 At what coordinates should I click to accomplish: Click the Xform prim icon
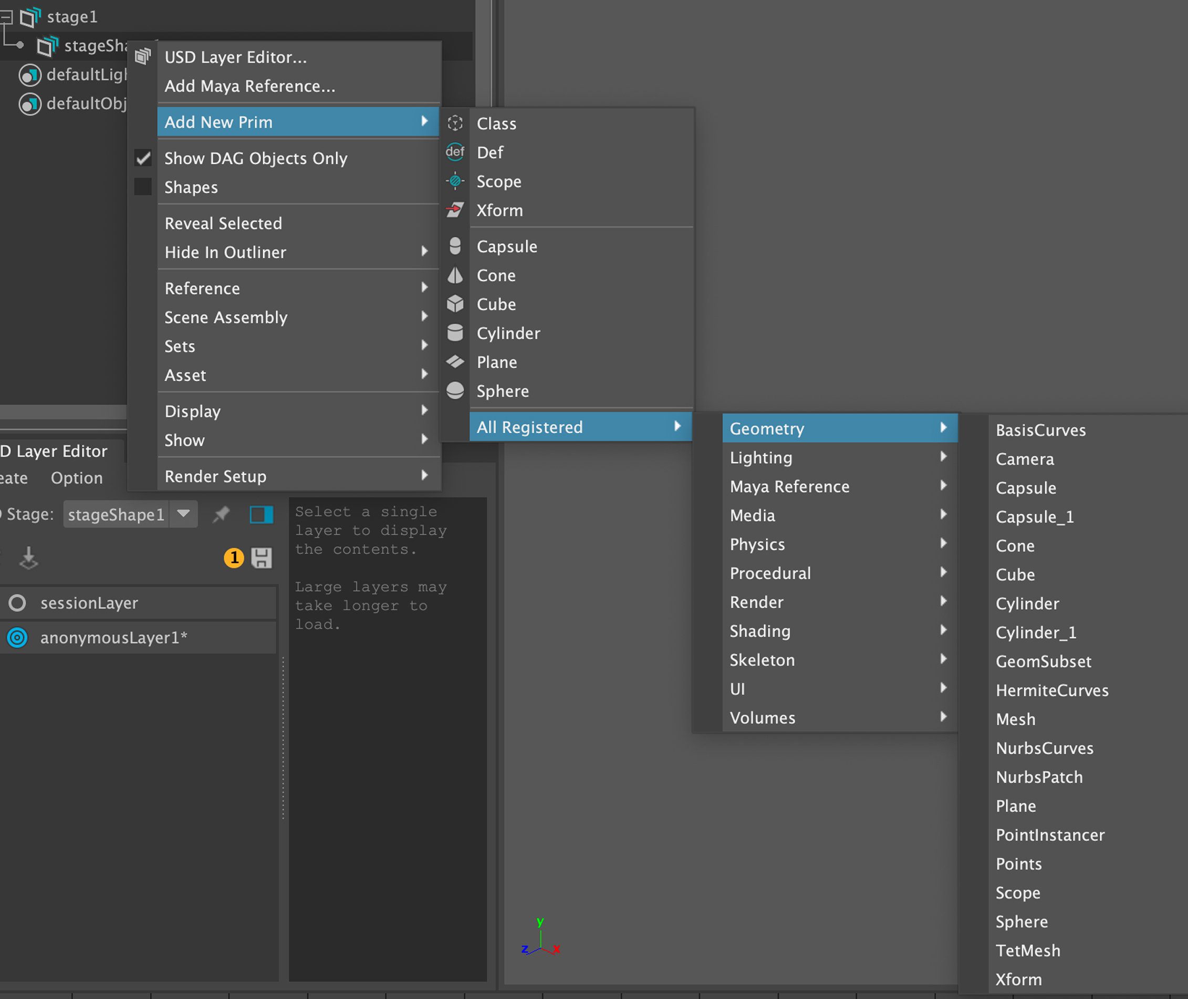coord(455,210)
